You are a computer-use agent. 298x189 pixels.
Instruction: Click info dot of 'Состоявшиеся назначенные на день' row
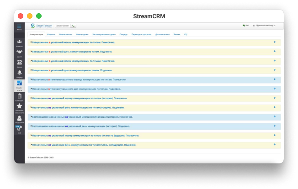(x=274, y=126)
